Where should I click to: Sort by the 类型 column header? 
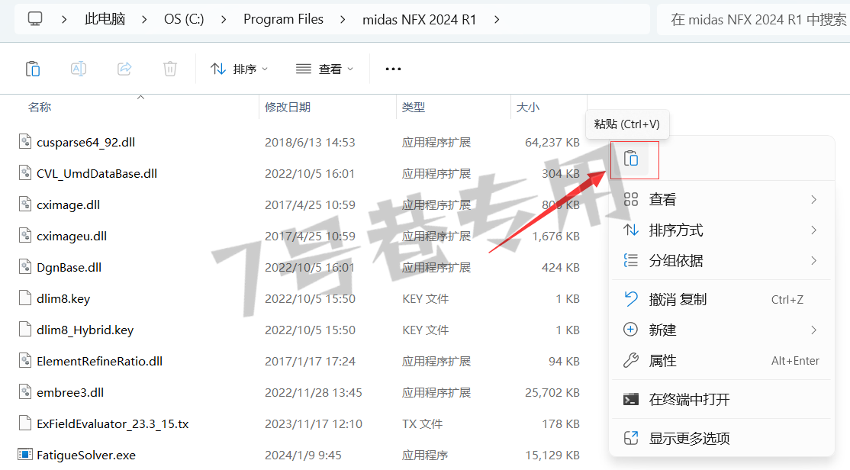pyautogui.click(x=413, y=108)
